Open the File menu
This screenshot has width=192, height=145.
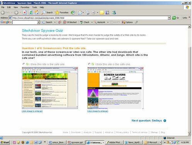pyautogui.click(x=3, y=7)
